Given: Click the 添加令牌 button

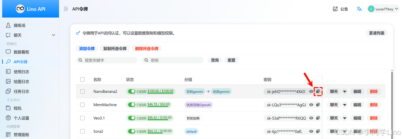Looking at the screenshot, I should [x=87, y=49].
